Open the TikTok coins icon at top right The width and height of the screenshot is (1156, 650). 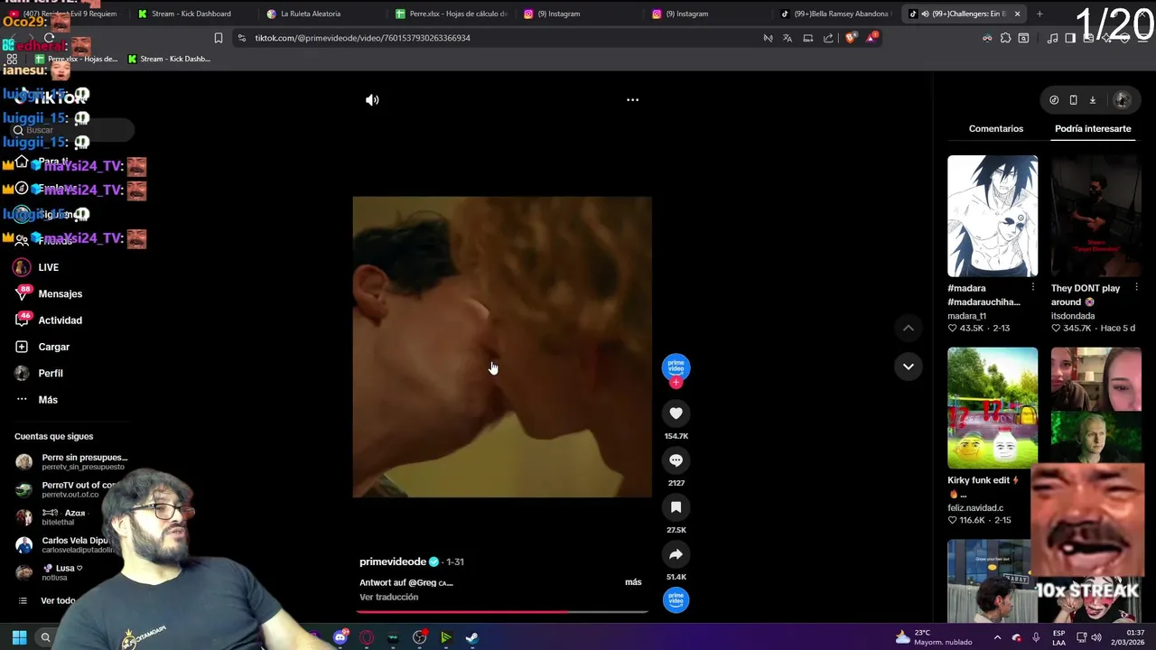[x=1054, y=100]
